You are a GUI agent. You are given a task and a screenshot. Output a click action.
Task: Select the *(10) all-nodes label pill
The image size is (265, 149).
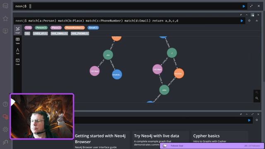pos(28,28)
